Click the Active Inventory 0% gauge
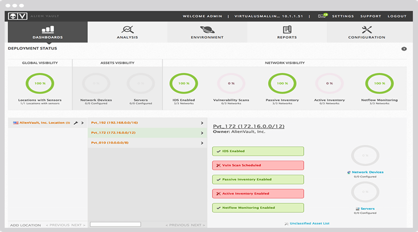The width and height of the screenshot is (418, 232). point(329,83)
